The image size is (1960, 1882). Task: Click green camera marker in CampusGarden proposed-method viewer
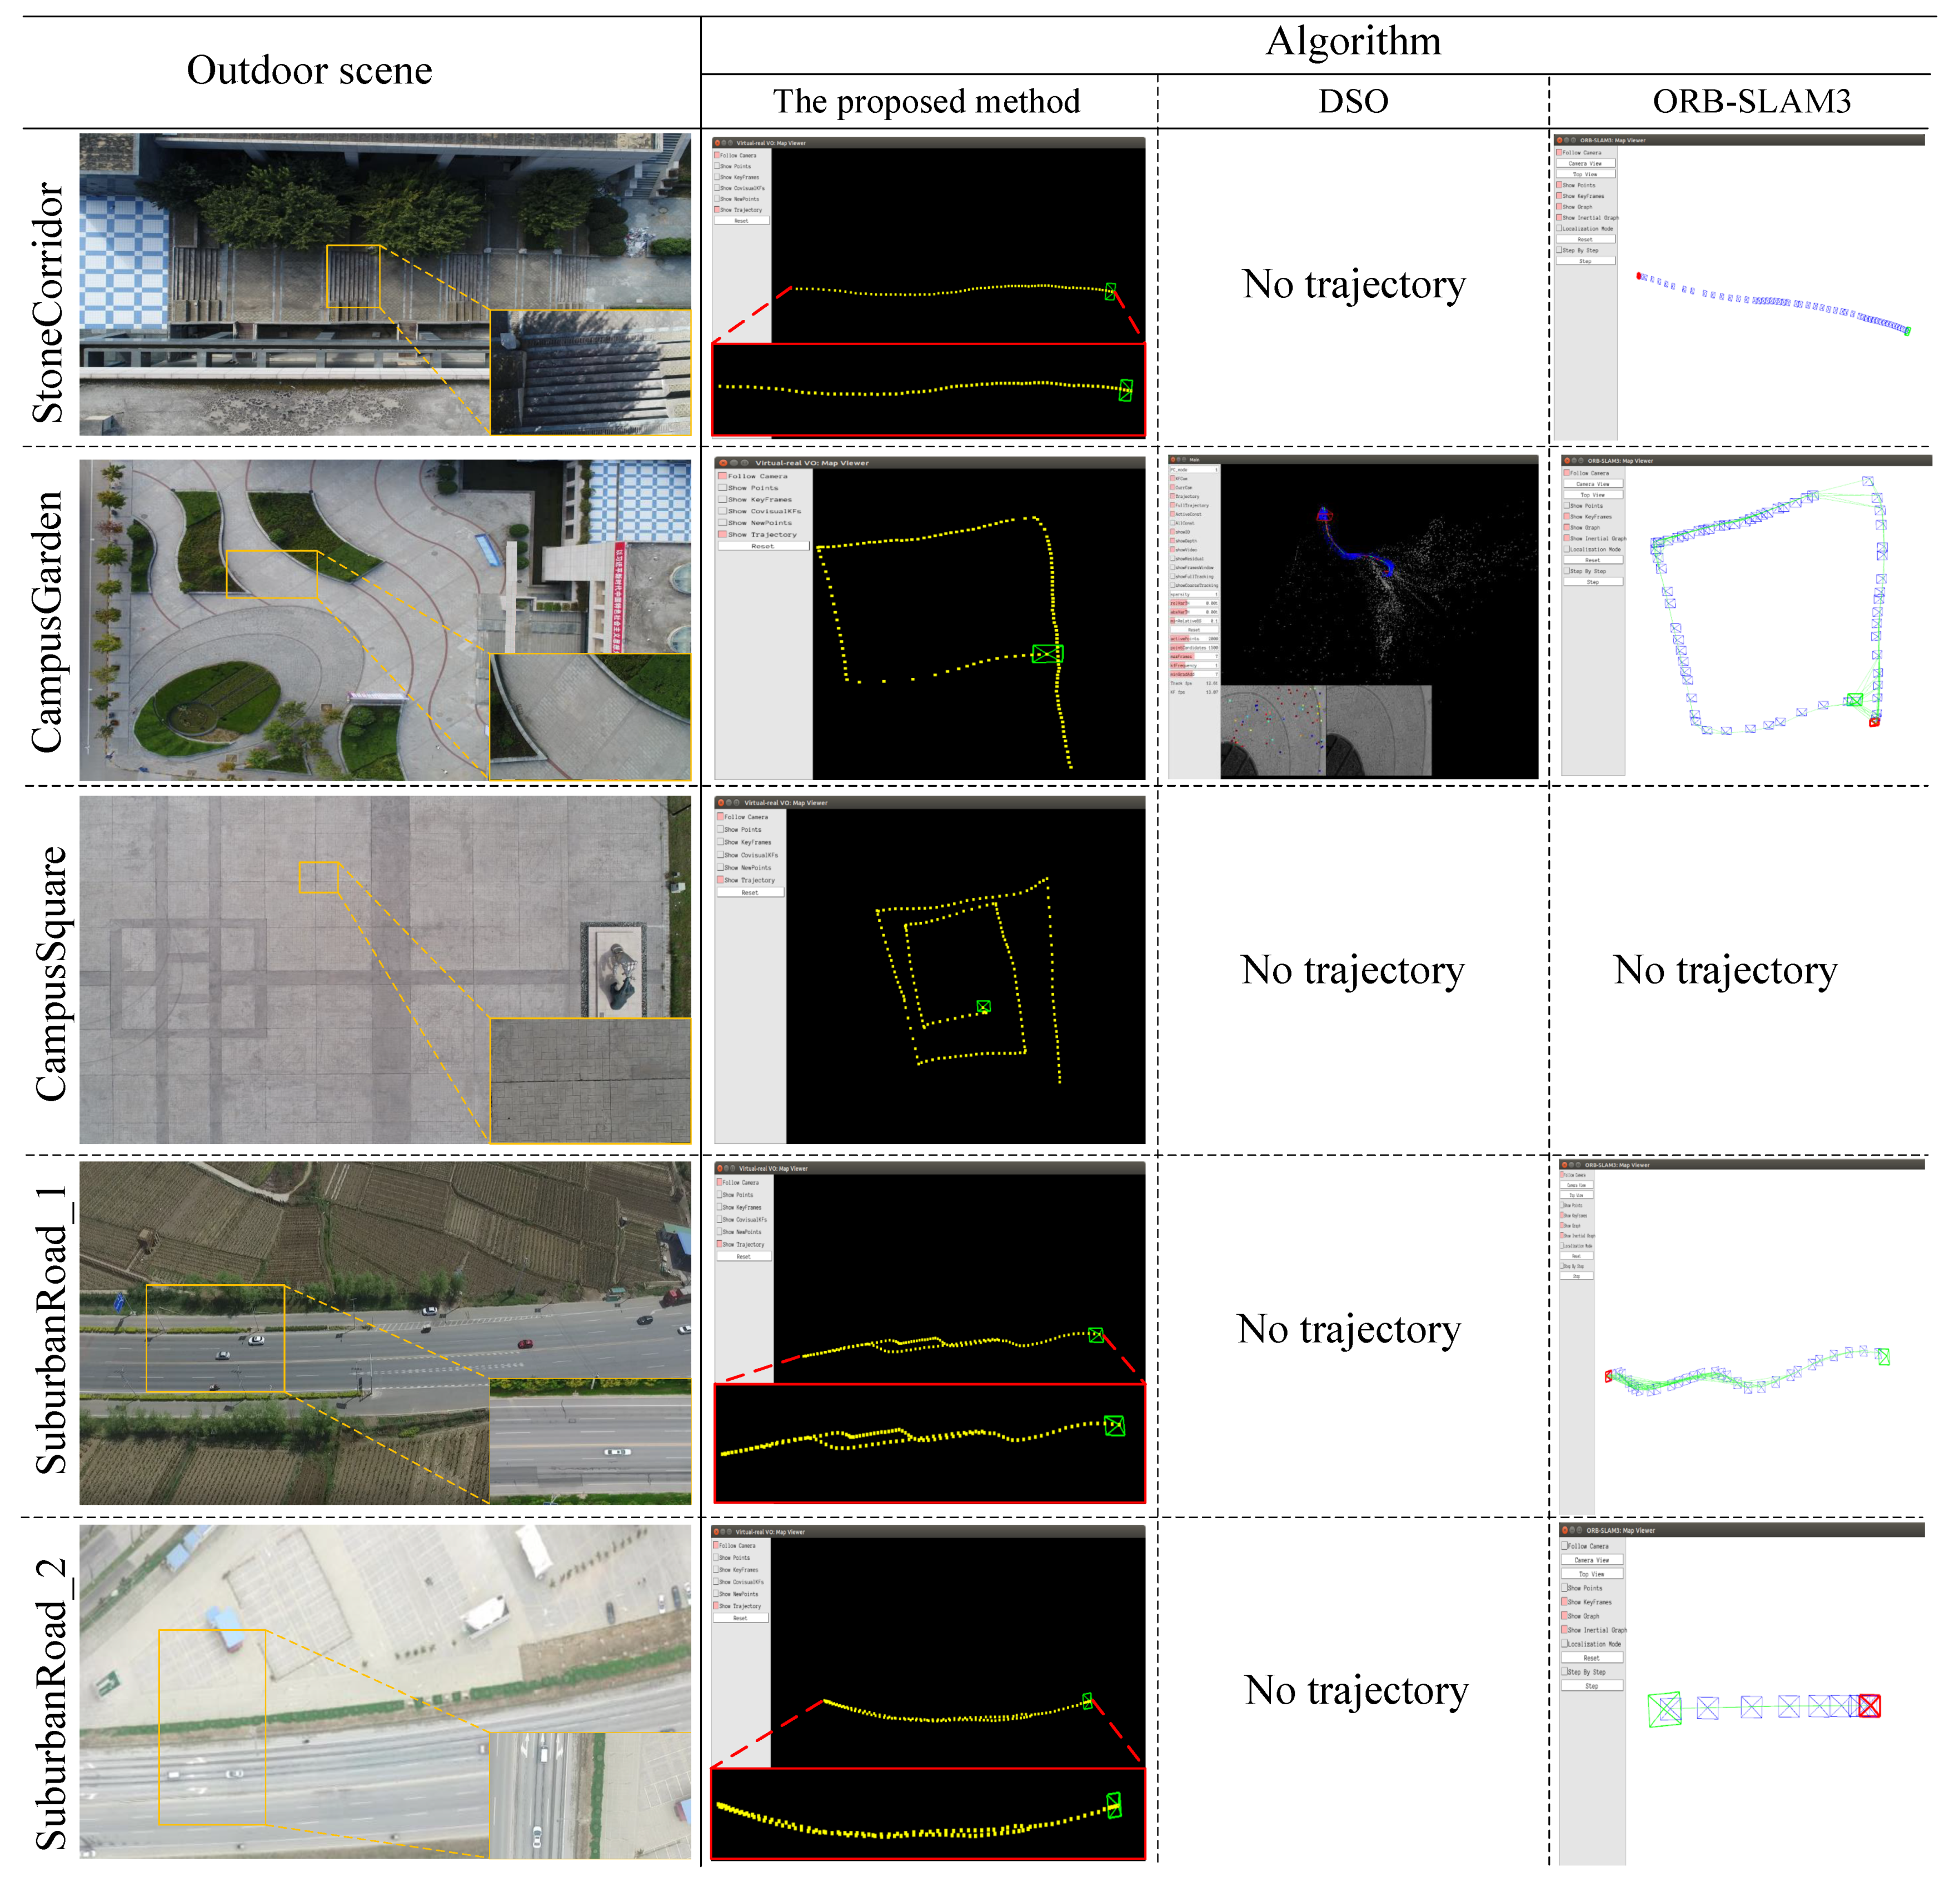1046,654
